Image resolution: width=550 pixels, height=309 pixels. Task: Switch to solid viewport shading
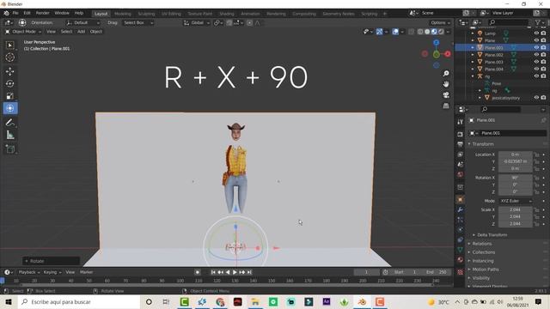(427, 32)
